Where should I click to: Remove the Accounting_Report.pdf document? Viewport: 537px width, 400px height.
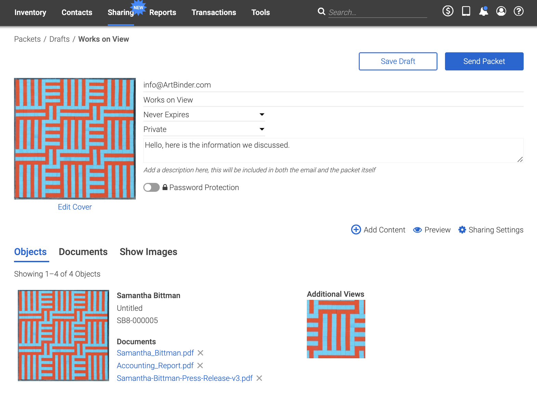(200, 365)
